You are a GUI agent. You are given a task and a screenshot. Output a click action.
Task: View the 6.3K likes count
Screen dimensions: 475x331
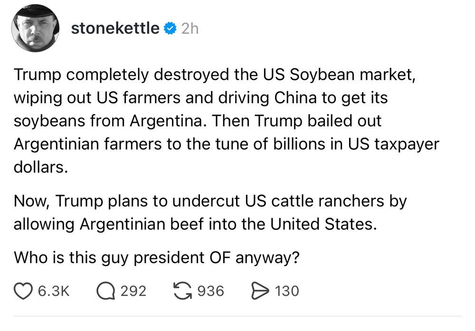[54, 291]
